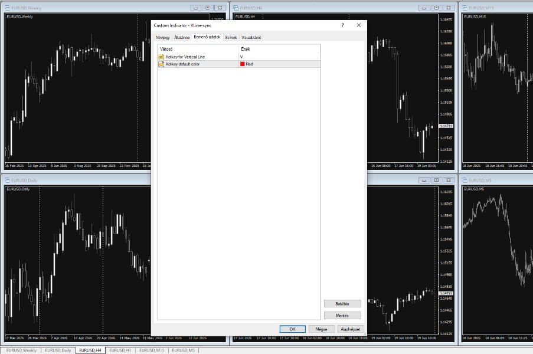Click the 1.14711 price label in H4 chart
The image size is (533, 354).
coord(446,126)
